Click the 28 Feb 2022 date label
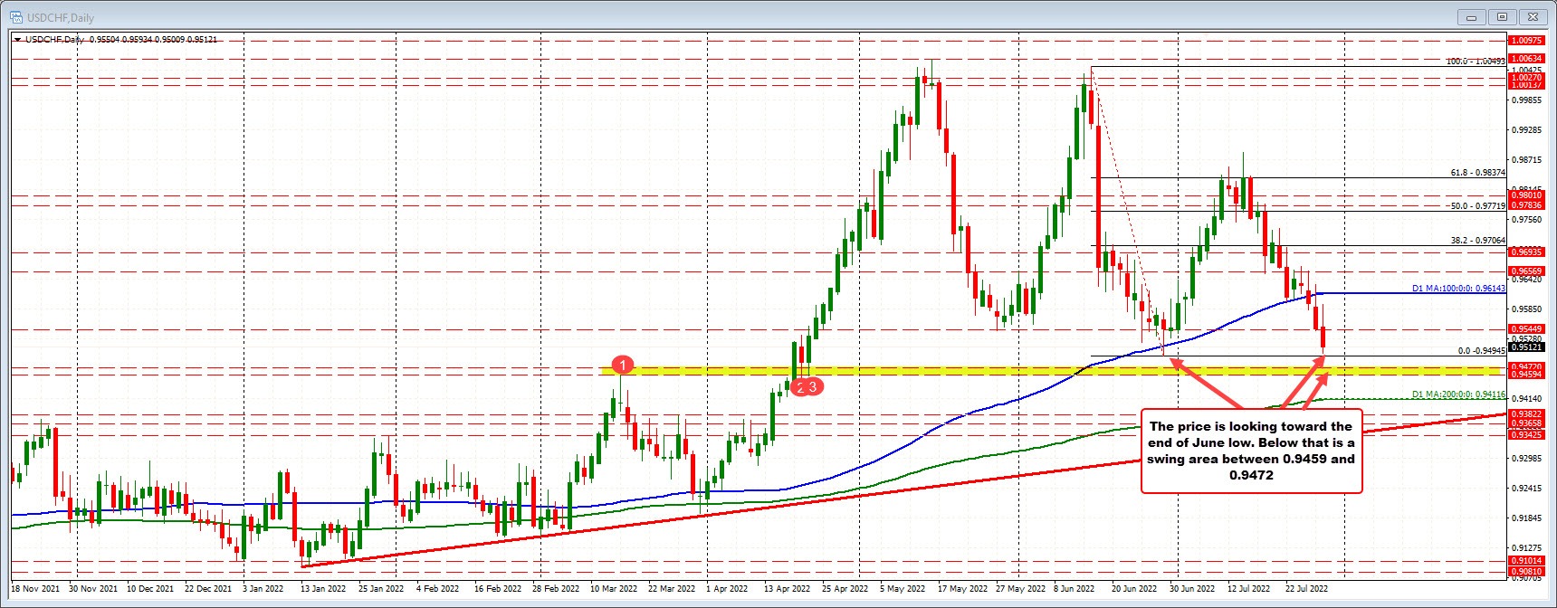Image resolution: width=1557 pixels, height=608 pixels. pyautogui.click(x=555, y=588)
